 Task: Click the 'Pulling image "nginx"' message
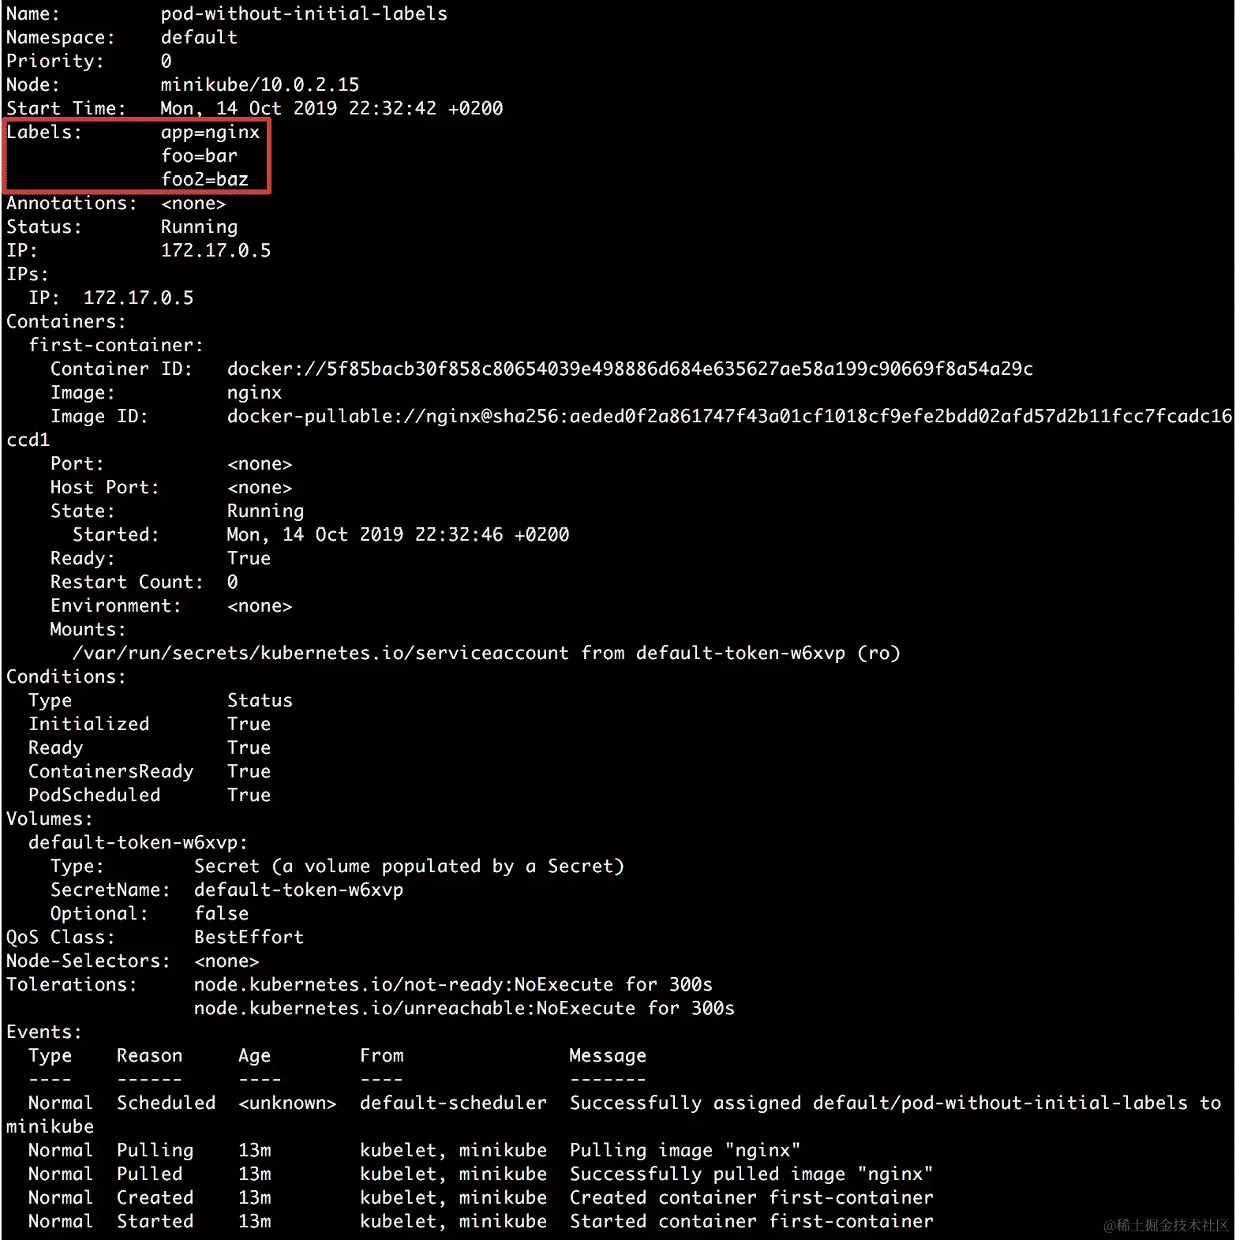685,1150
